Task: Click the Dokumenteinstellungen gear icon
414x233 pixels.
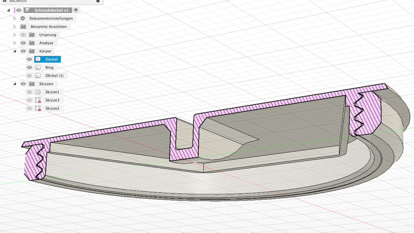Action: pos(23,18)
